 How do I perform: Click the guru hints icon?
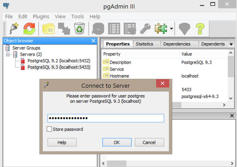tap(184, 29)
